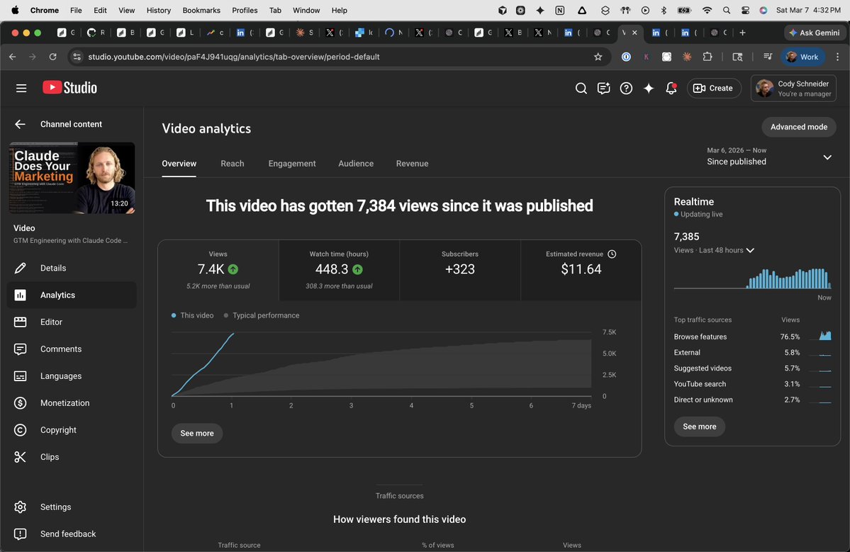Click the YouTube Studio logo
The image size is (850, 552).
coord(69,88)
